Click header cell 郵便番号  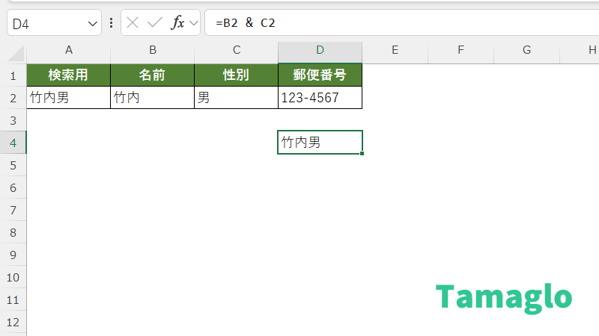click(320, 75)
